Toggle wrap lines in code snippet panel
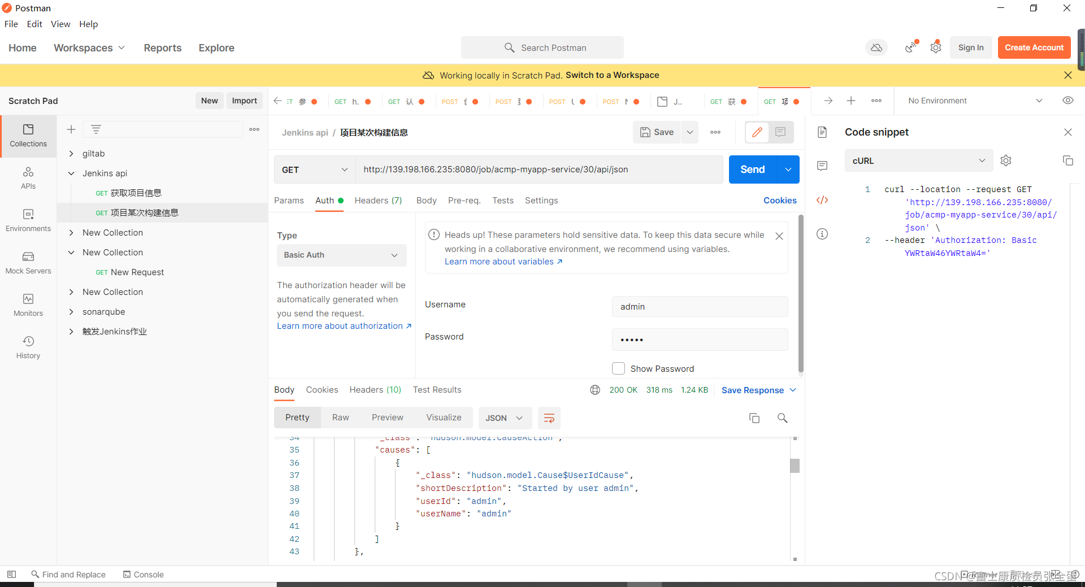1085x587 pixels. [549, 418]
